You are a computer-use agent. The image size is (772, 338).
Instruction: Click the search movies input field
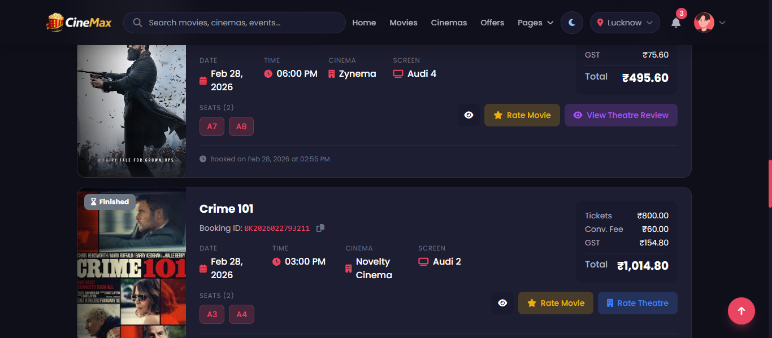(x=226, y=23)
